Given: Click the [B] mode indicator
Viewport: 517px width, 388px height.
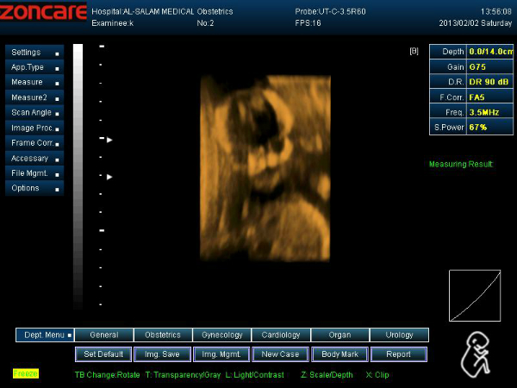Looking at the screenshot, I should (x=414, y=52).
